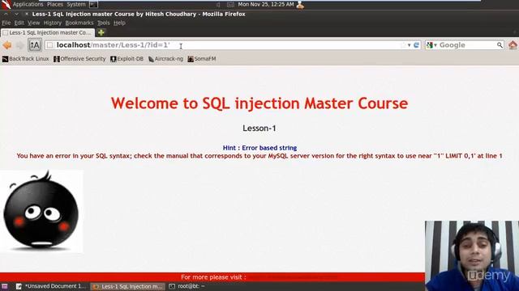This screenshot has width=519, height=291.
Task: Click the volume icon in top panel
Action: (218, 5)
